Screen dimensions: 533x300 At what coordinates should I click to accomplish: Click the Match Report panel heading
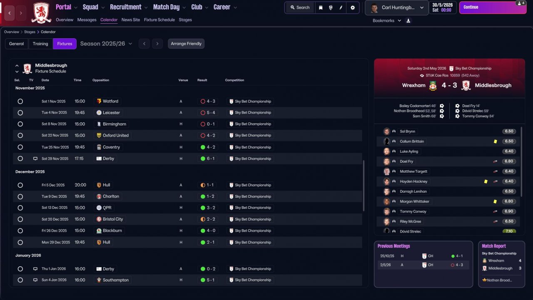tap(494, 246)
